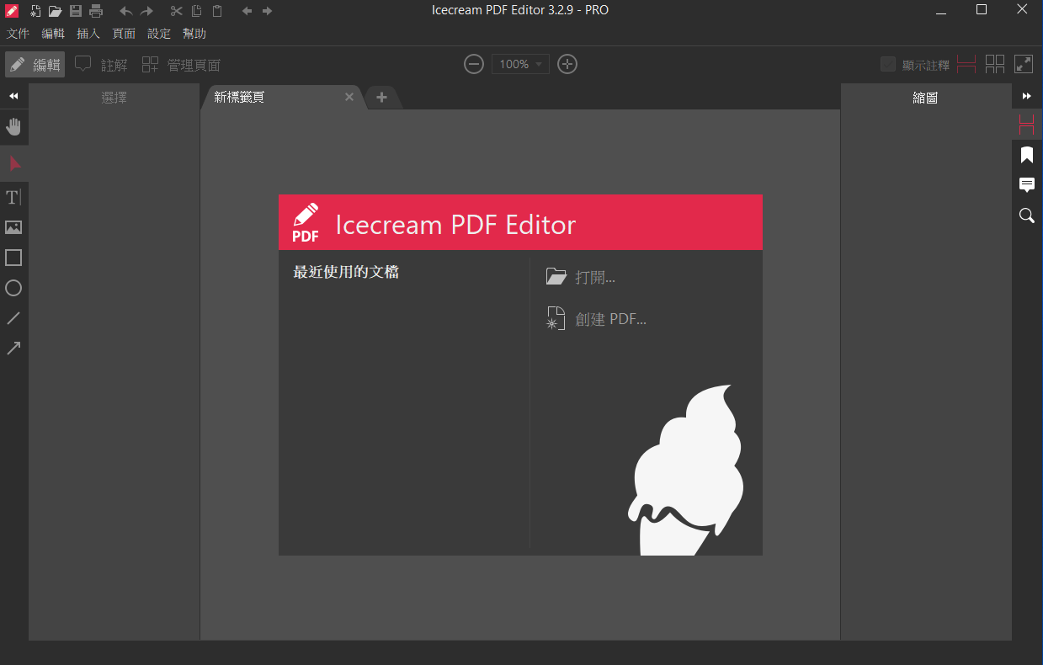Switch to 編輯 mode with pencil

[x=35, y=65]
